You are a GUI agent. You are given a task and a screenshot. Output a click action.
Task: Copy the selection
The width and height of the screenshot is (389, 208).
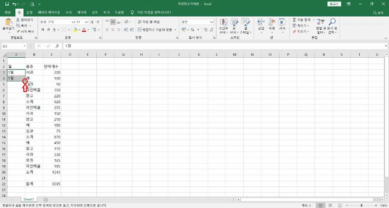[22, 25]
